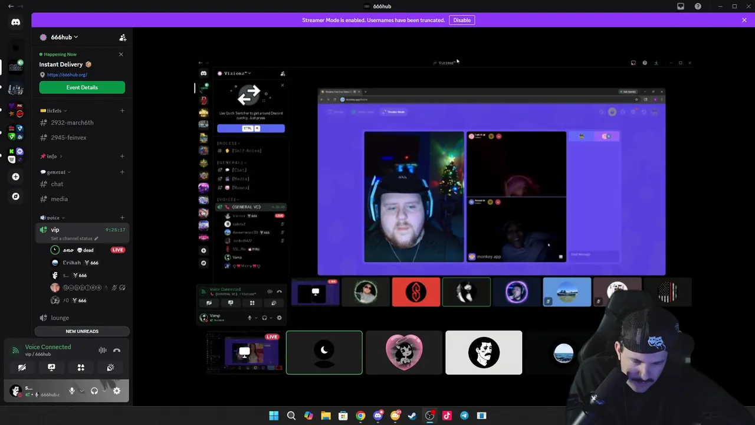
Task: Collapse the general category
Action: pyautogui.click(x=55, y=172)
